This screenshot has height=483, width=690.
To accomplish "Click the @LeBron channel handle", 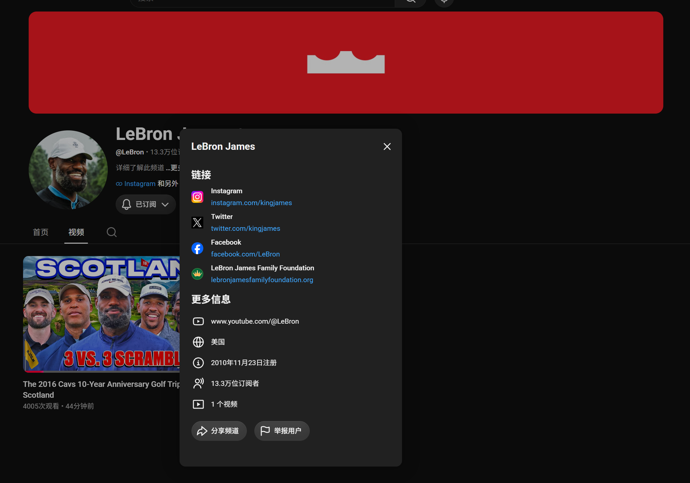I will pos(130,152).
